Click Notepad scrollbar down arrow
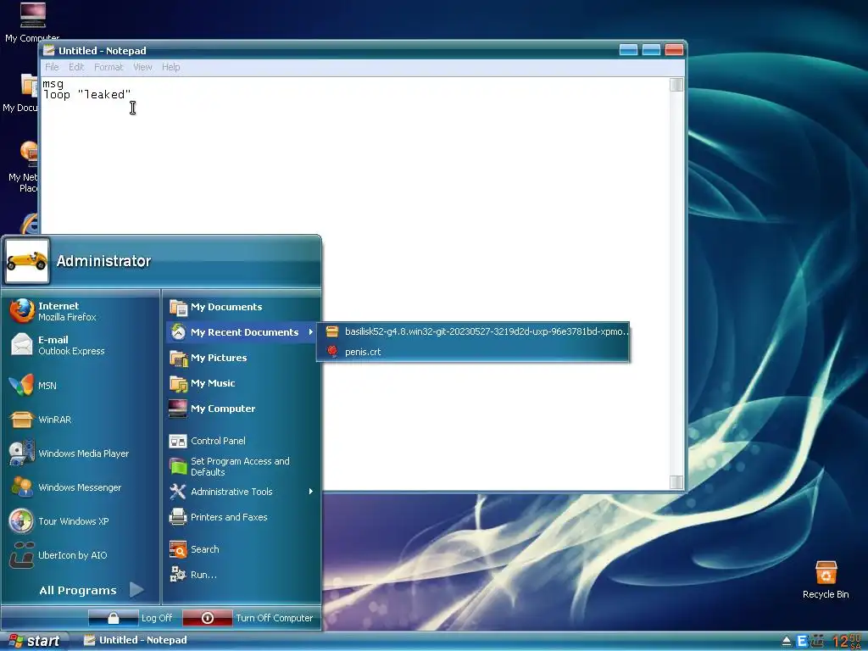 coord(676,482)
